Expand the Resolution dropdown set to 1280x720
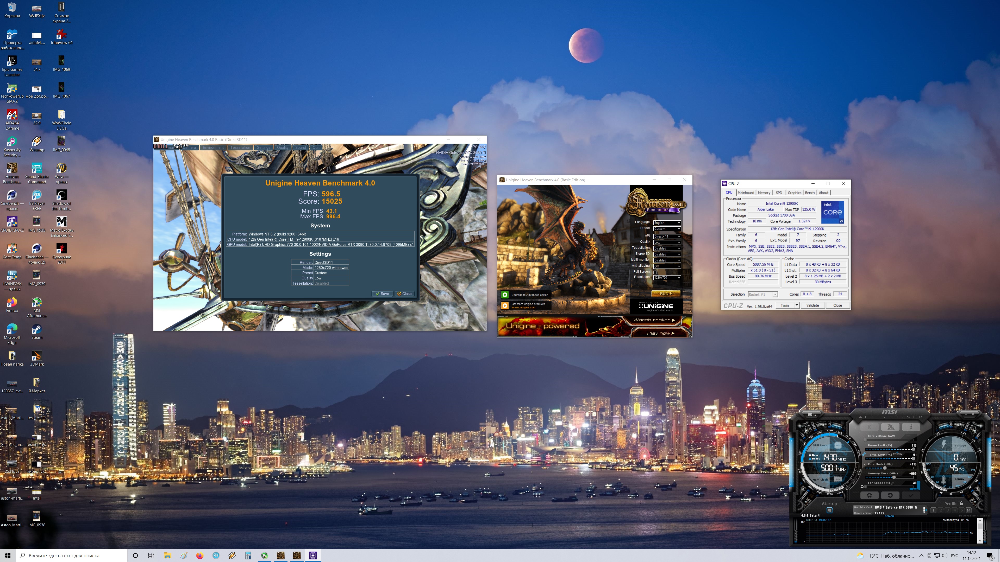This screenshot has width=1000, height=562. click(x=667, y=278)
